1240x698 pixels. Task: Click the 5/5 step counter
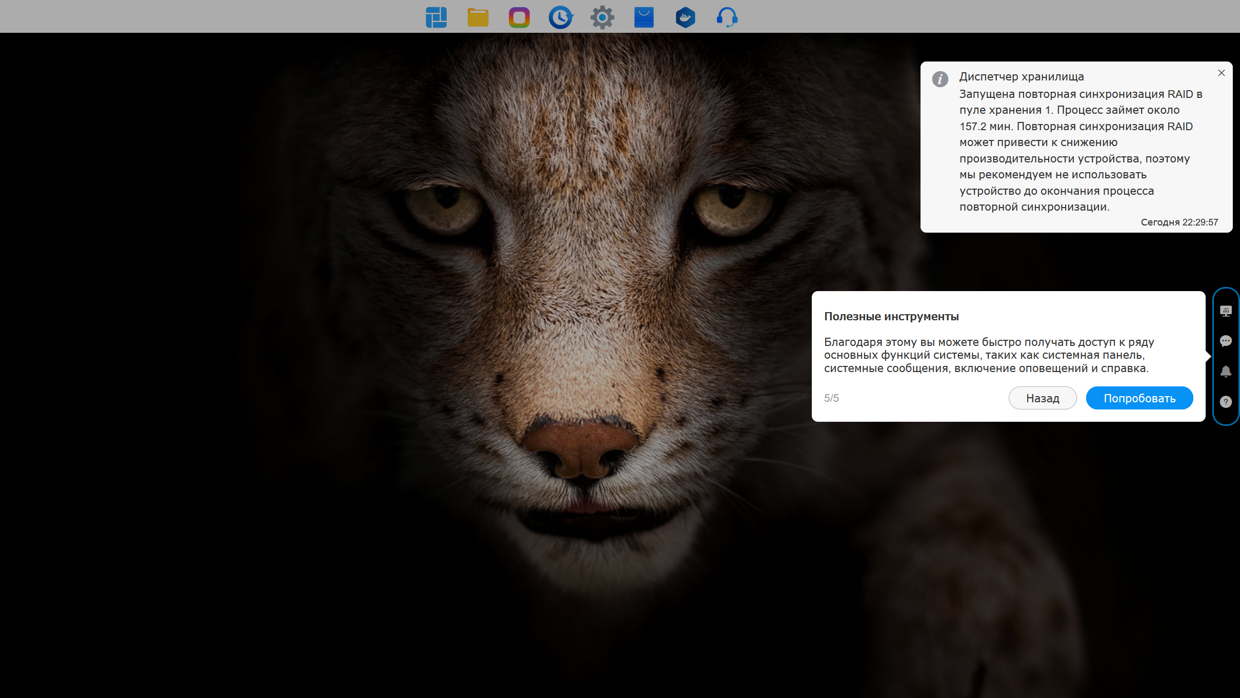831,398
